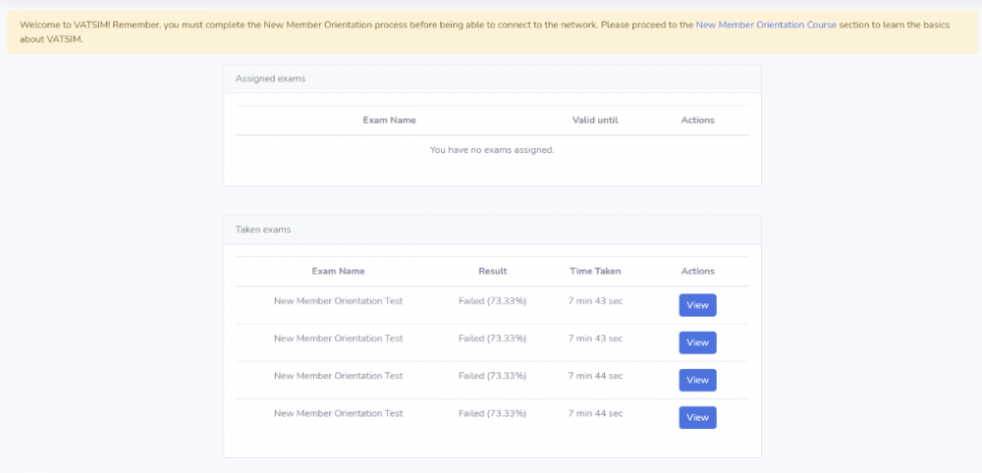
Task: Click Exam Name column header in Assigned exams
Action: tap(389, 120)
